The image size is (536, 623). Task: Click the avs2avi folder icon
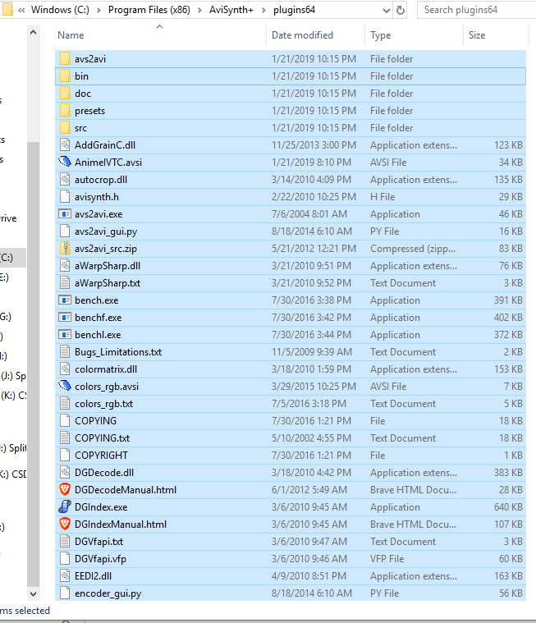(x=65, y=59)
